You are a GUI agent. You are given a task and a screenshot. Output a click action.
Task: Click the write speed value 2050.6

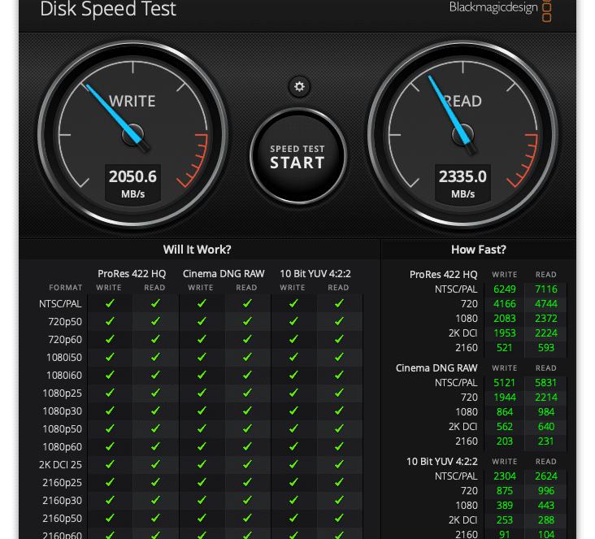[132, 176]
